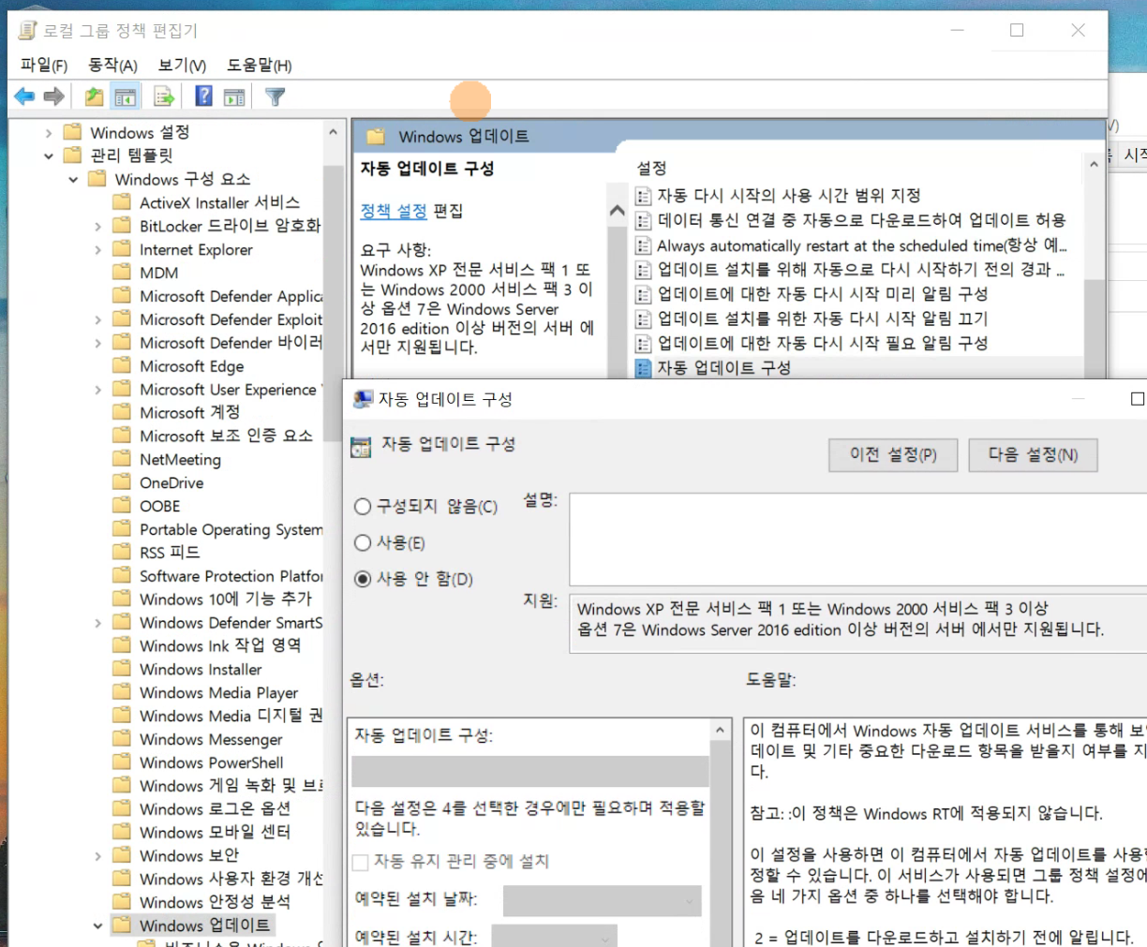Select the 사용(E) radio button
Screen dimensions: 1147x947
363,542
